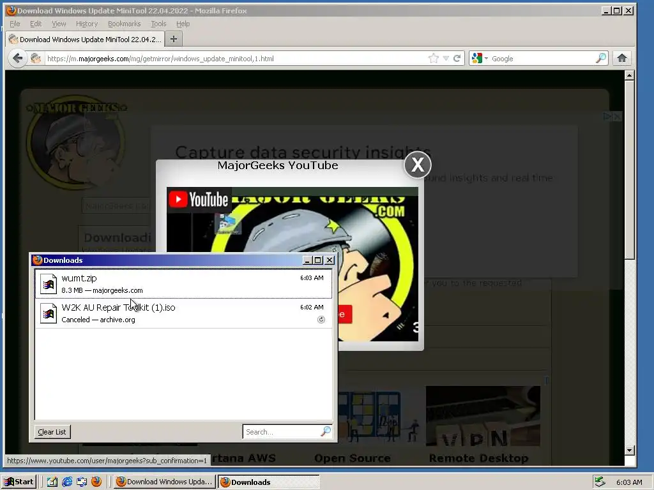Image resolution: width=654 pixels, height=490 pixels.
Task: Open the Google search engine selector
Action: click(x=480, y=58)
